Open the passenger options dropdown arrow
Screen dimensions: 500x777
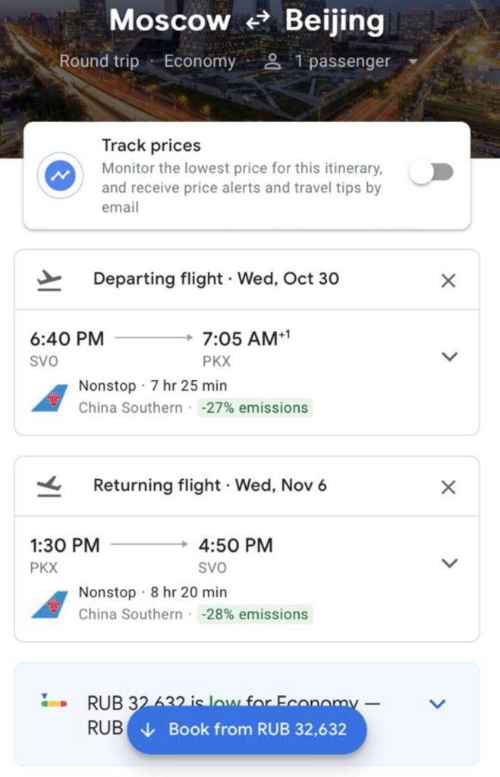click(413, 61)
